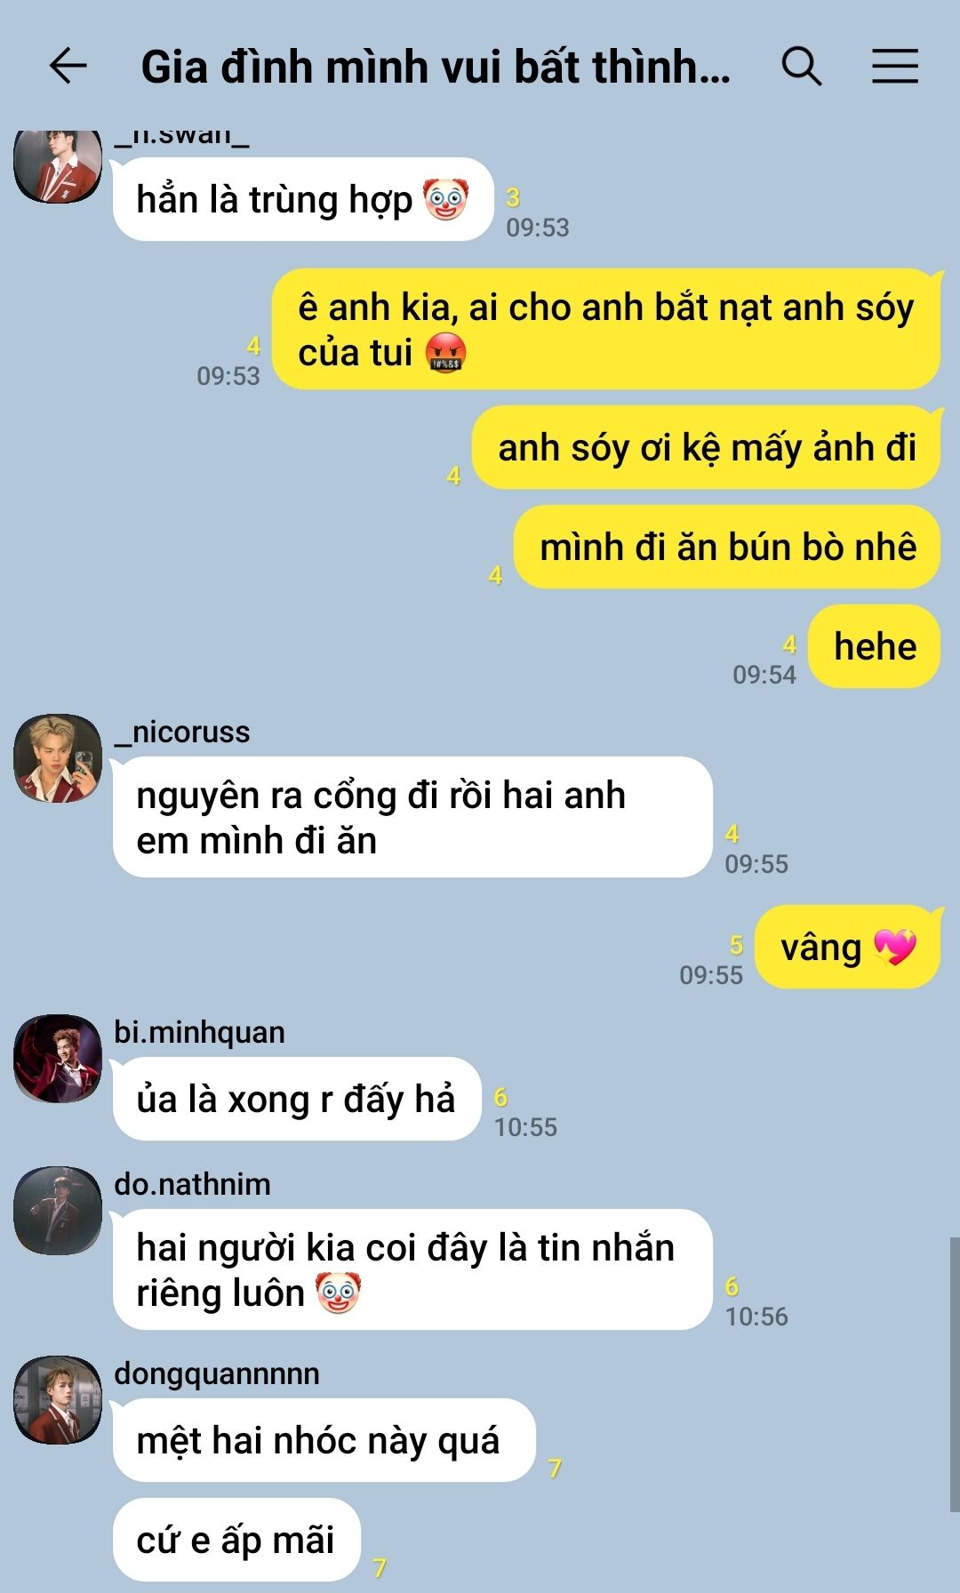Open the hamburger menu icon
Image resolution: width=960 pixels, height=1593 pixels.
click(x=895, y=66)
